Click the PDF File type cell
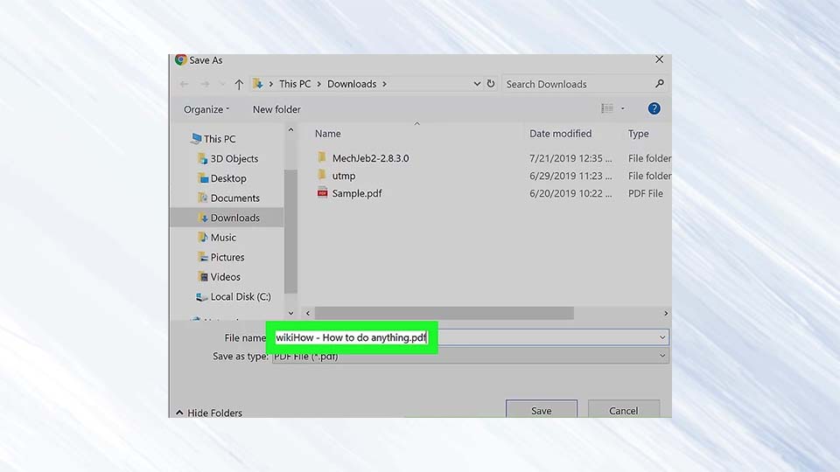 click(646, 194)
